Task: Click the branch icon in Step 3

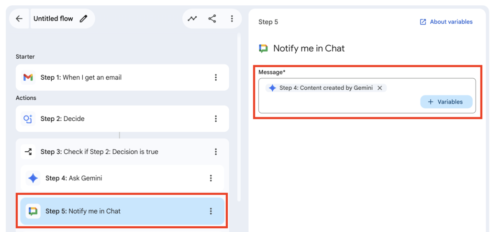Action: click(x=28, y=152)
